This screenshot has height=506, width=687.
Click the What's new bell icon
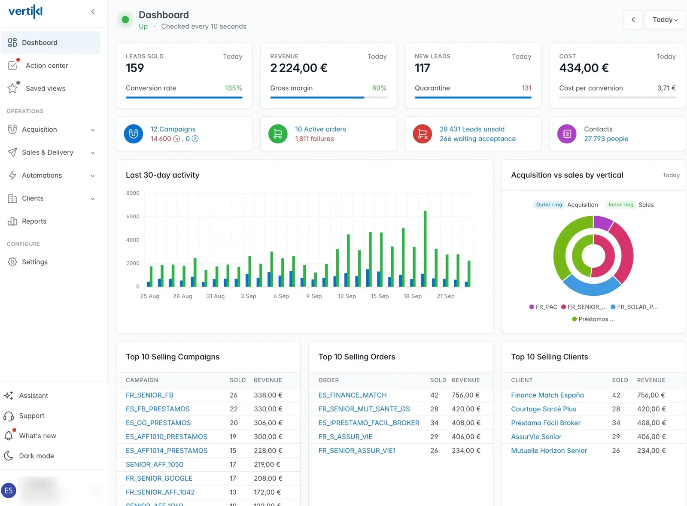tap(9, 436)
